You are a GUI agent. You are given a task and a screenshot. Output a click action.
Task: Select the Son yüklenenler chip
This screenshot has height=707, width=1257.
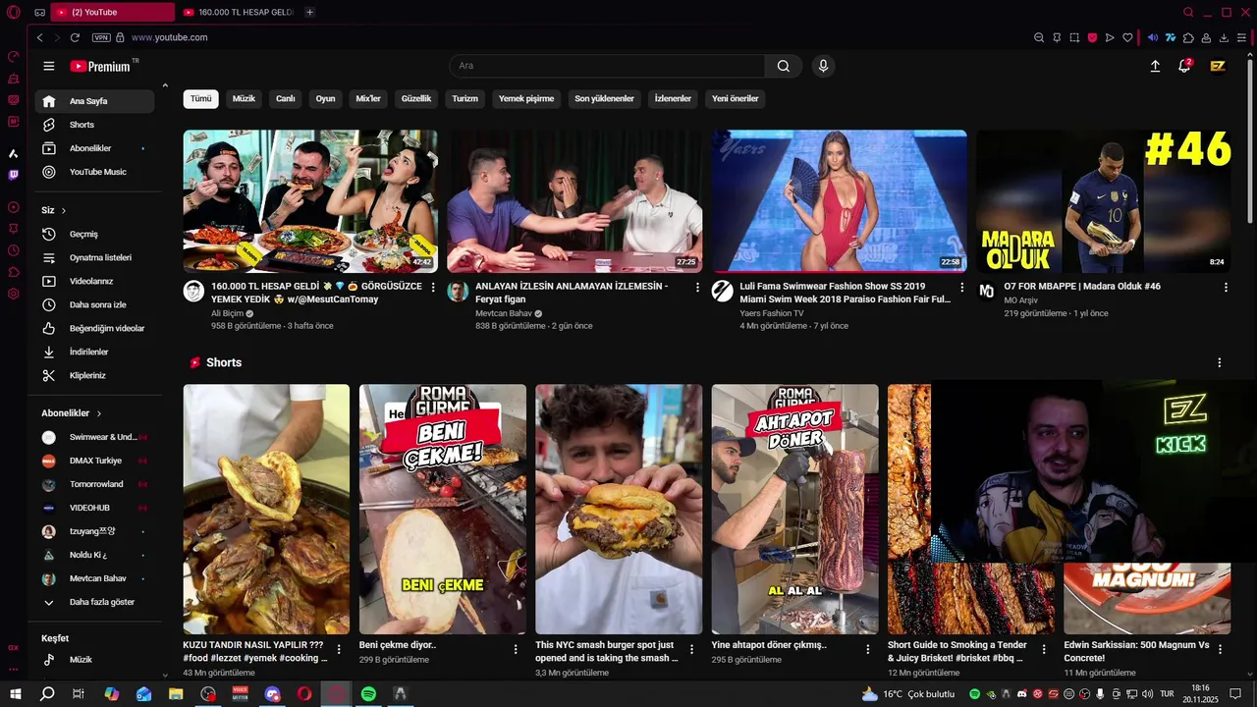[x=604, y=98]
